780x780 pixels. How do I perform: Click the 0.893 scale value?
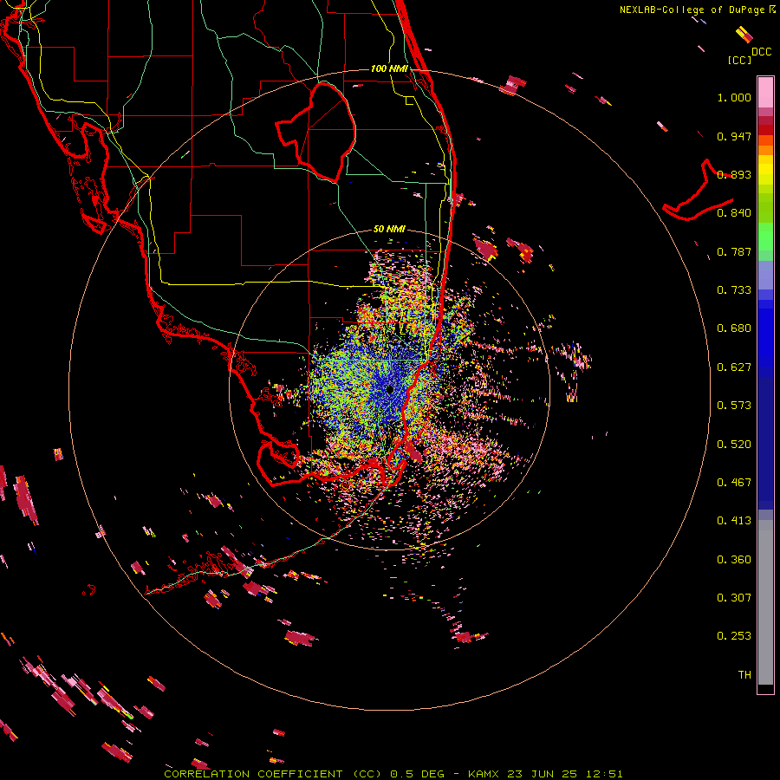[x=734, y=174]
